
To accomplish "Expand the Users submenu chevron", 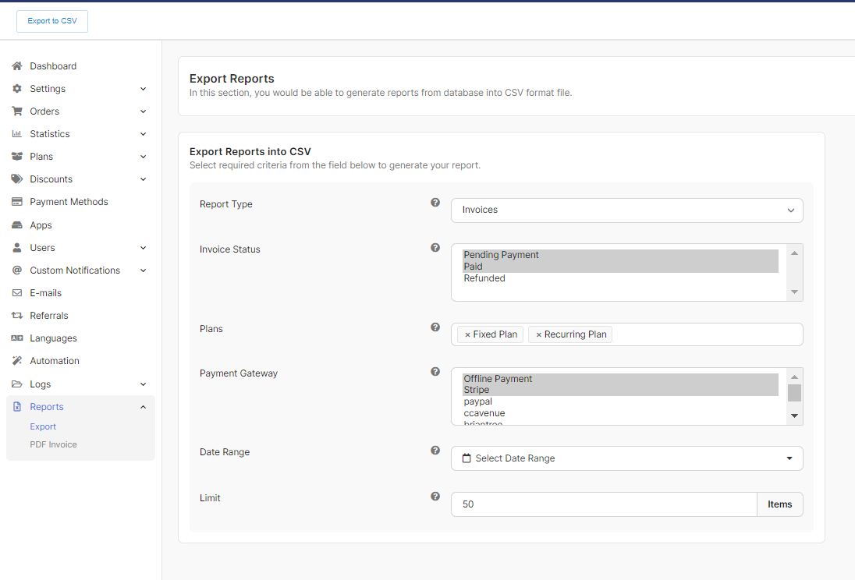I will [x=143, y=248].
